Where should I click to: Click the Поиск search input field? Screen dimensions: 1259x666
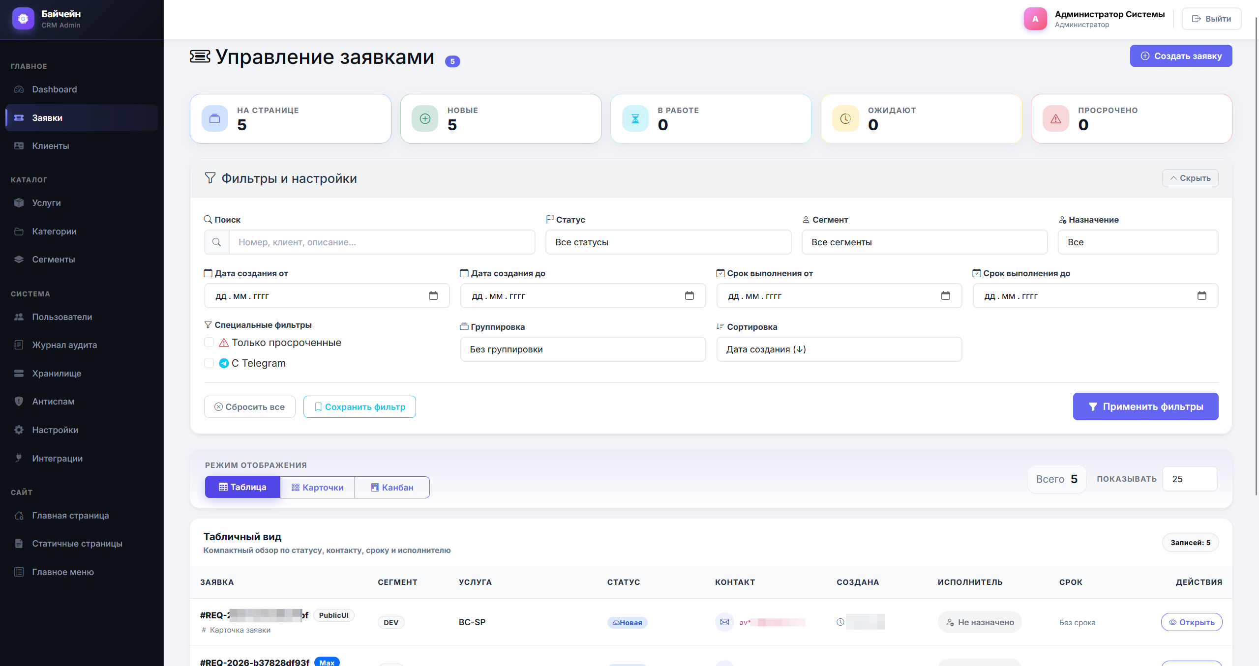click(x=382, y=242)
